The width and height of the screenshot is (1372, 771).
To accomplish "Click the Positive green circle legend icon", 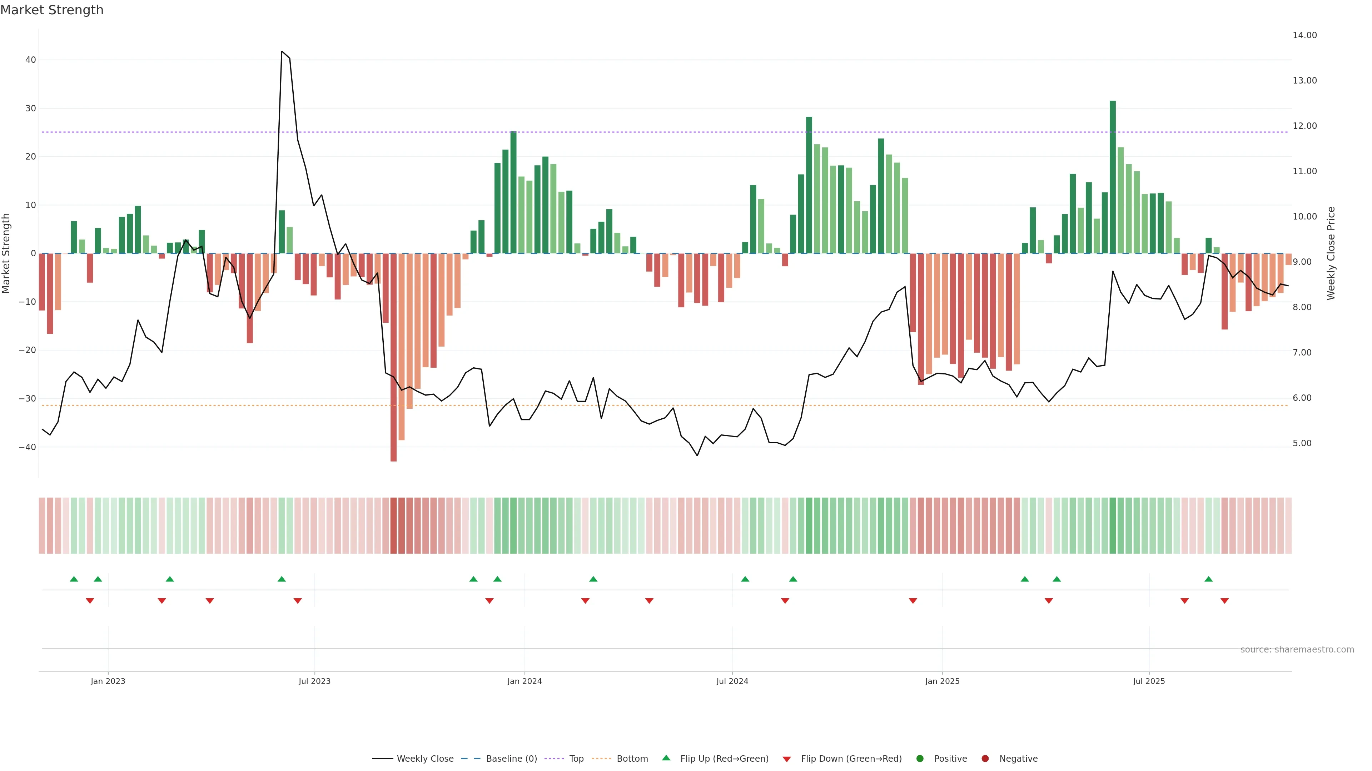I will click(920, 759).
